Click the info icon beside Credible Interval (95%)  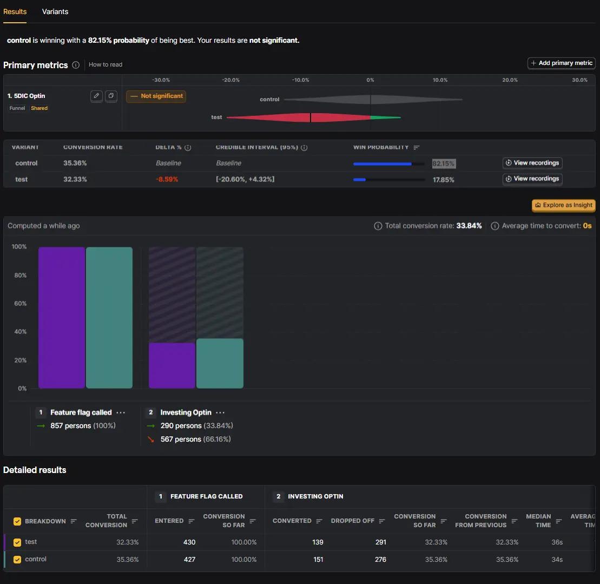pyautogui.click(x=304, y=147)
